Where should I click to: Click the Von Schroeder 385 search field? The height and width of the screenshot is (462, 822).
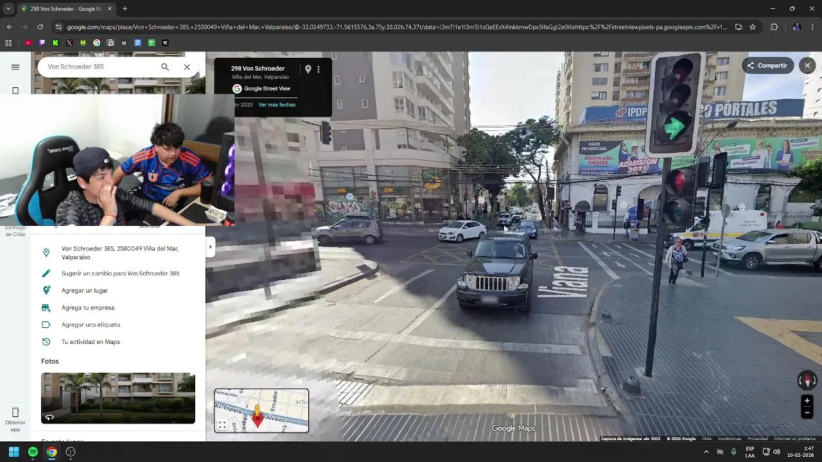tap(100, 67)
